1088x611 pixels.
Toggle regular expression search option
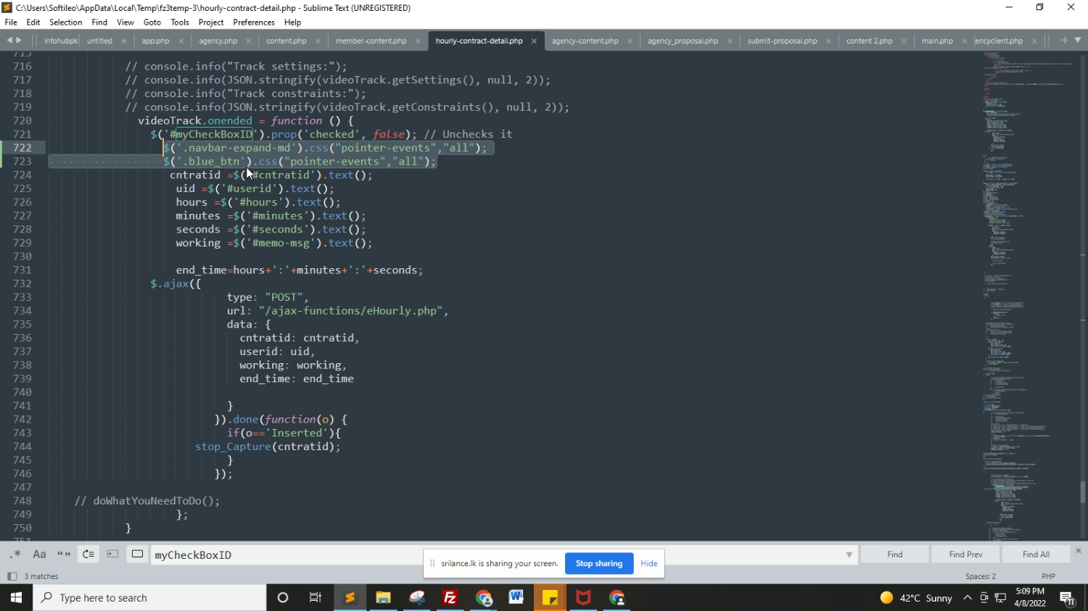15,554
